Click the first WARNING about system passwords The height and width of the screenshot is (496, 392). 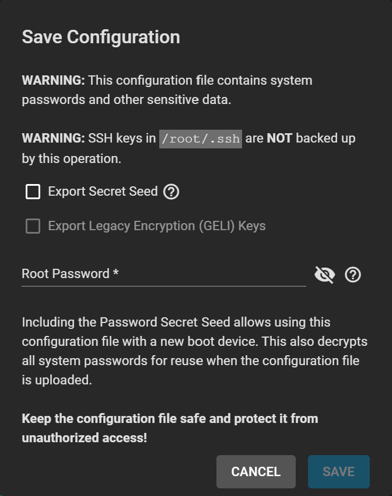(x=167, y=81)
